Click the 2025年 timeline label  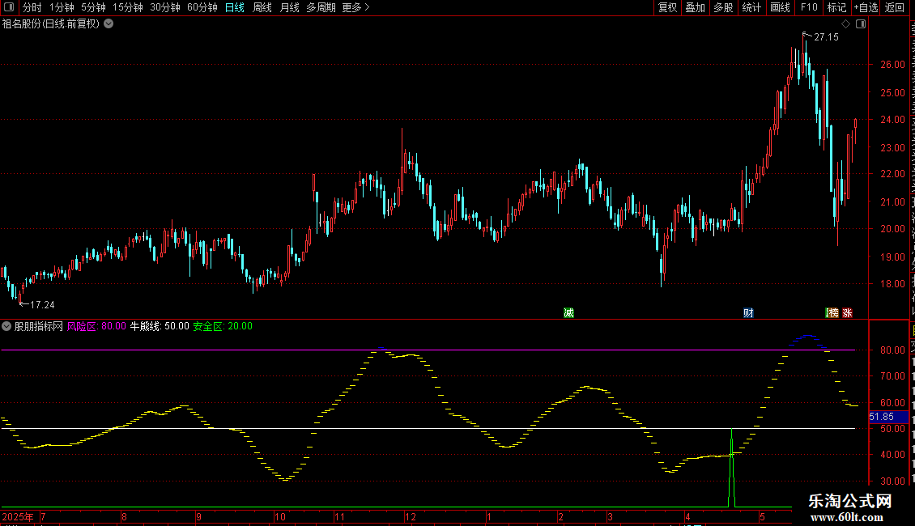pyautogui.click(x=18, y=516)
